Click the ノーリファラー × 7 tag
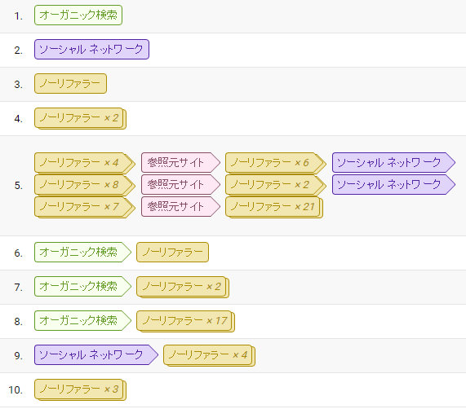Image resolution: width=466 pixels, height=409 pixels. coord(85,207)
